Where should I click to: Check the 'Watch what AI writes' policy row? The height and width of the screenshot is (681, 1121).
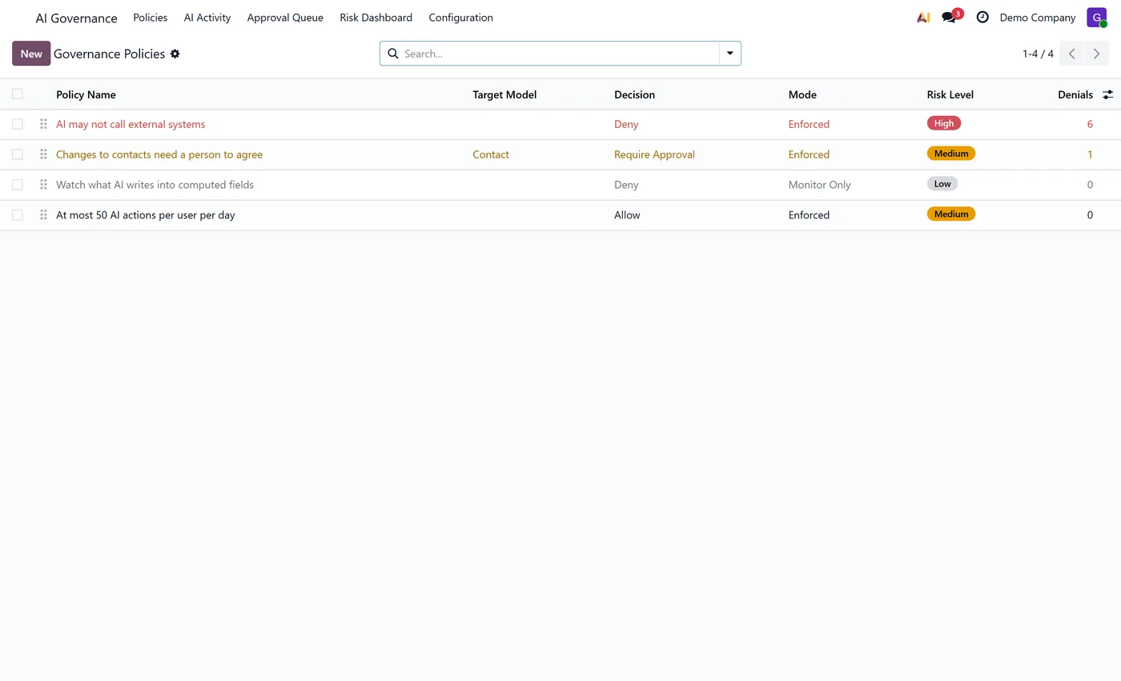(x=18, y=185)
